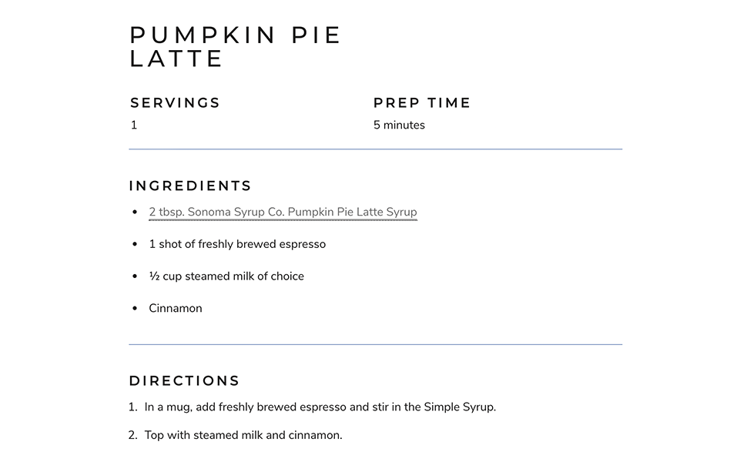
Task: Click the bullet before Cinnamon
Action: pyautogui.click(x=135, y=309)
